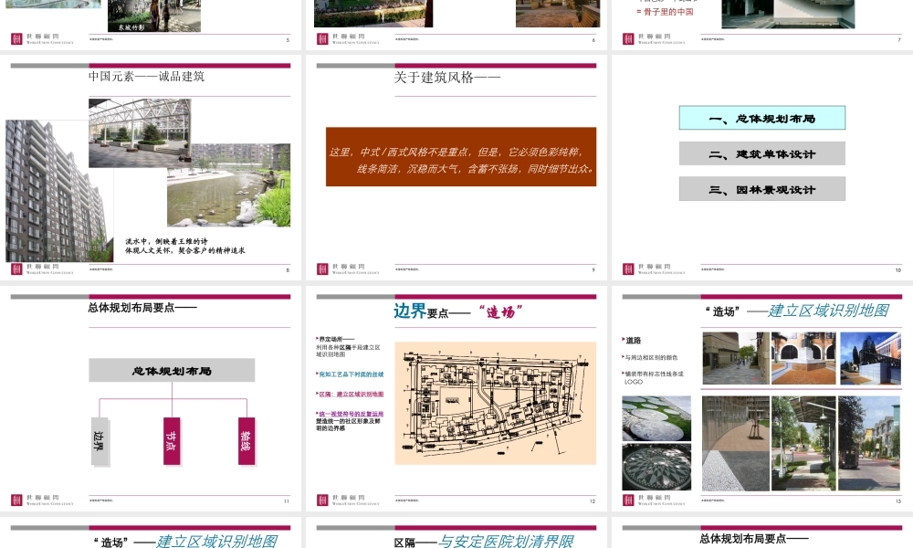The image size is (913, 548).
Task: Click the dark circular mosaic paving photo
Action: [656, 467]
